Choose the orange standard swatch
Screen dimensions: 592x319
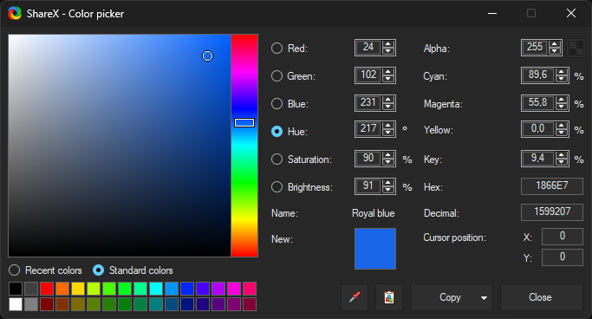pyautogui.click(x=62, y=289)
